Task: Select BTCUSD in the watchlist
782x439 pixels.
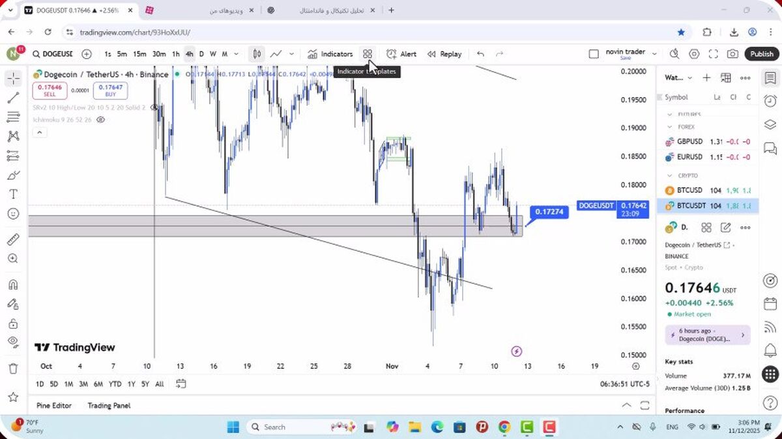Action: 708,190
